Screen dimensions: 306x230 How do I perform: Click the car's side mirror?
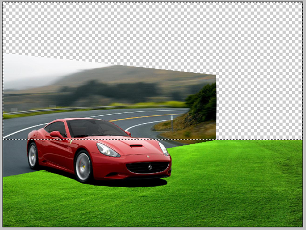tap(56, 135)
